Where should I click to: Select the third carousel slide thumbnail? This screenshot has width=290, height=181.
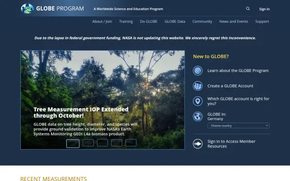click(x=102, y=143)
